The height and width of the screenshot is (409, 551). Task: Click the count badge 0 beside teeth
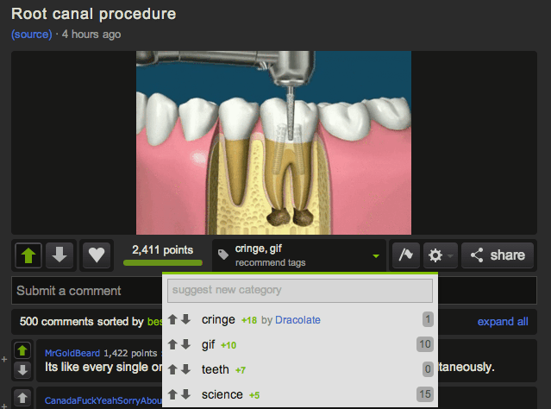coord(428,369)
